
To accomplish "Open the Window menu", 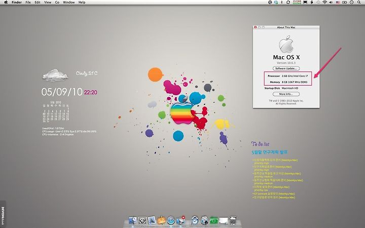I will coord(69,3).
